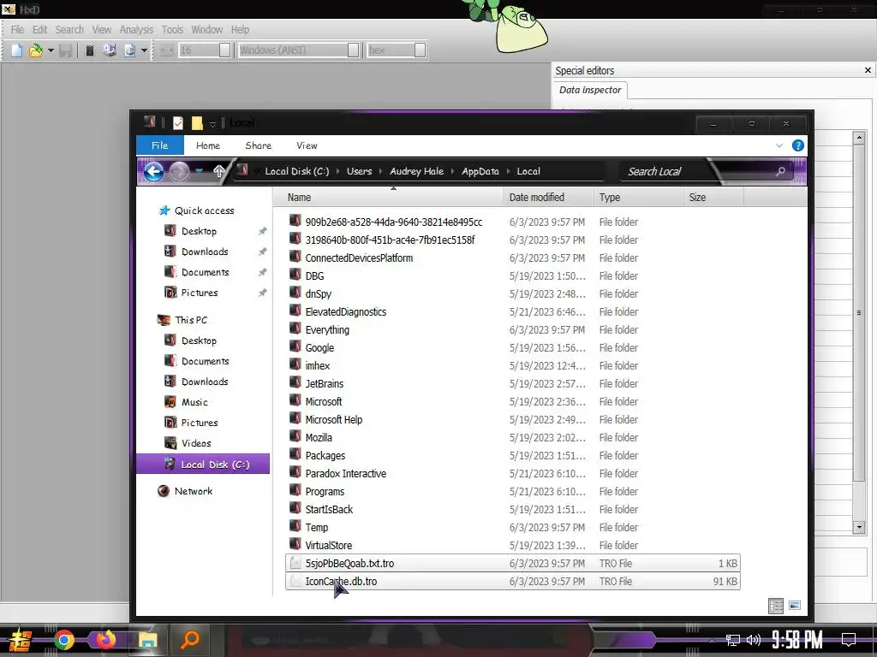Viewport: 877px width, 657px height.
Task: Click Users in the address breadcrumb
Action: (359, 171)
